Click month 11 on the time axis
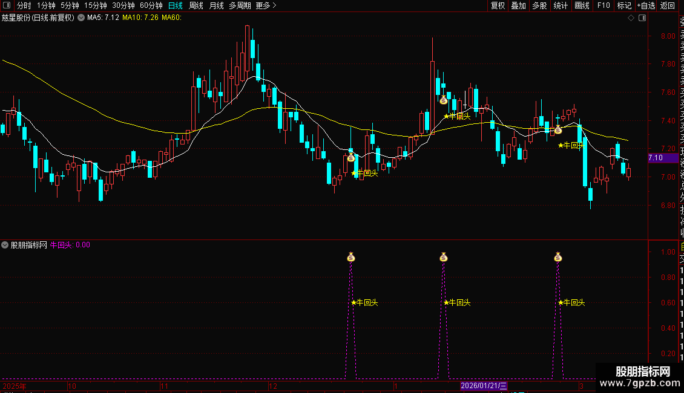Screen dimensions: 684x393 point(164,386)
